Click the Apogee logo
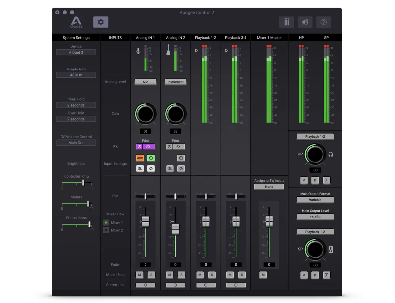 (x=76, y=22)
